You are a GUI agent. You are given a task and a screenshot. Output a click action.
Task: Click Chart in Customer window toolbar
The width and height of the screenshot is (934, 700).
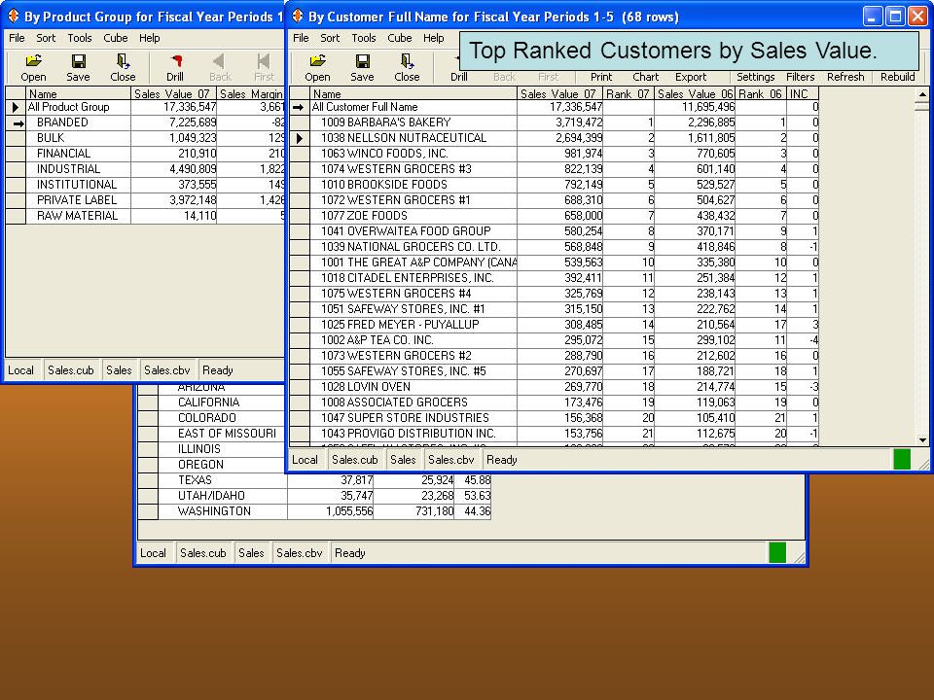tap(646, 77)
